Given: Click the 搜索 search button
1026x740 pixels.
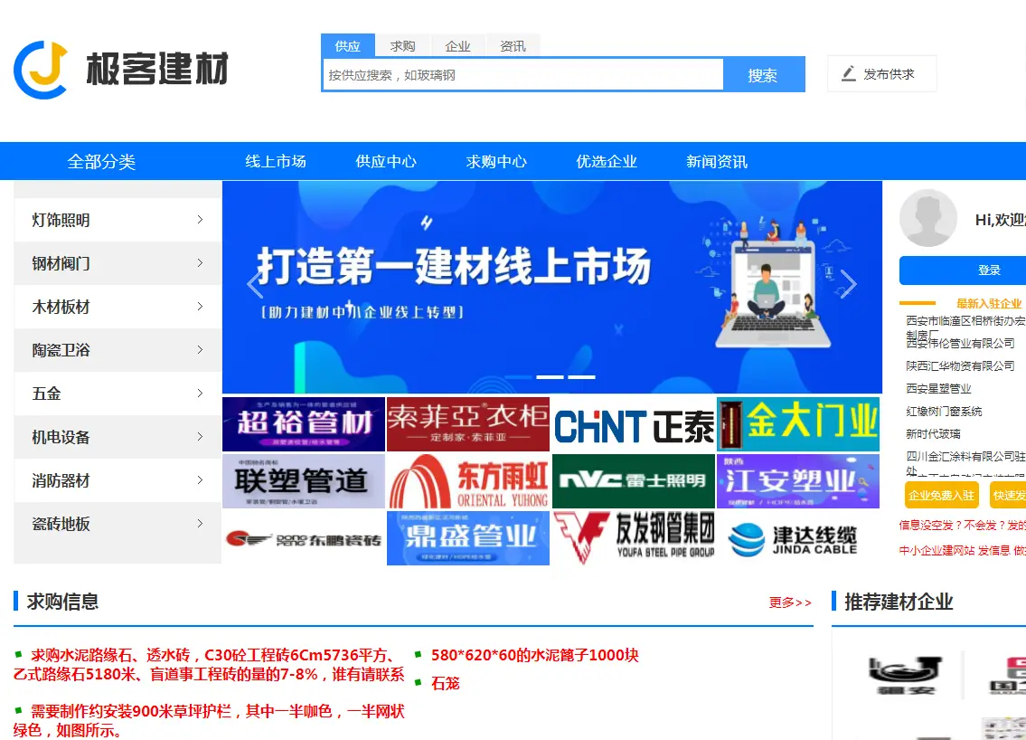Looking at the screenshot, I should pos(764,75).
